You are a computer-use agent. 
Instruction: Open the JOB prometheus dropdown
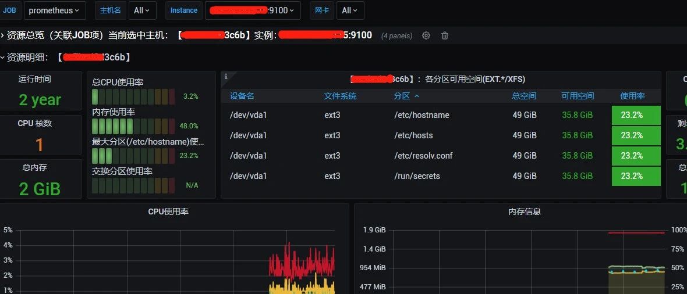54,10
